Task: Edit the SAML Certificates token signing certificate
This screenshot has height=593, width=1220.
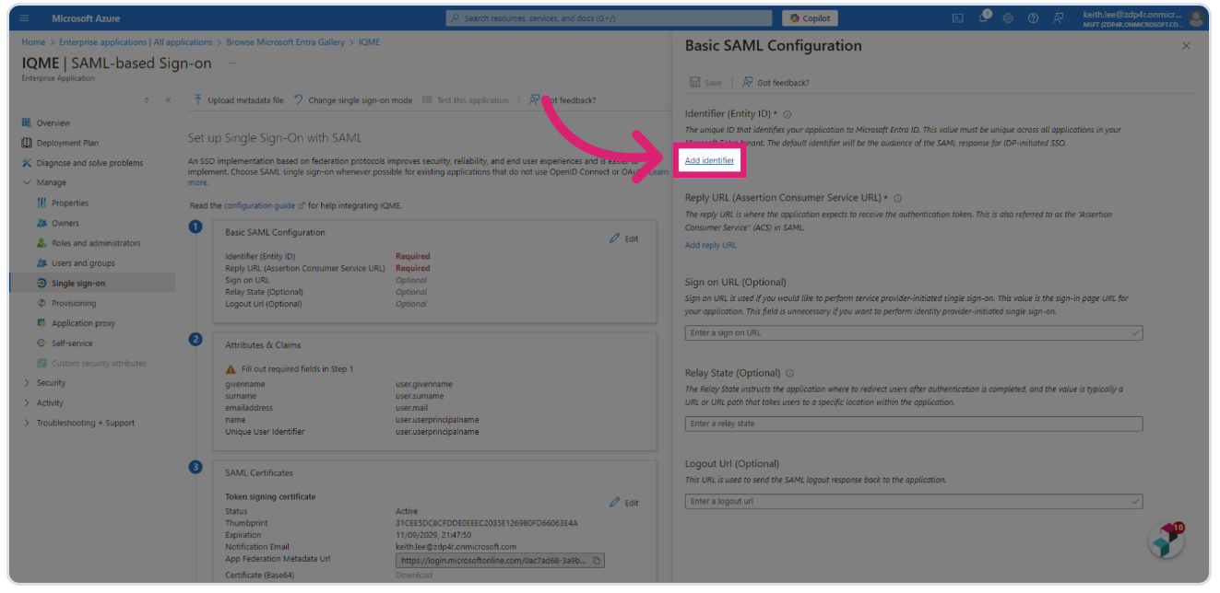Action: [x=624, y=503]
